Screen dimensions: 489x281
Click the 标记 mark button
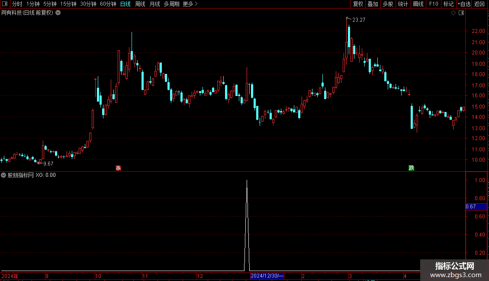[448, 4]
